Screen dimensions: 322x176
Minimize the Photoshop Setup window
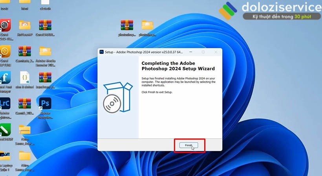(x=190, y=52)
